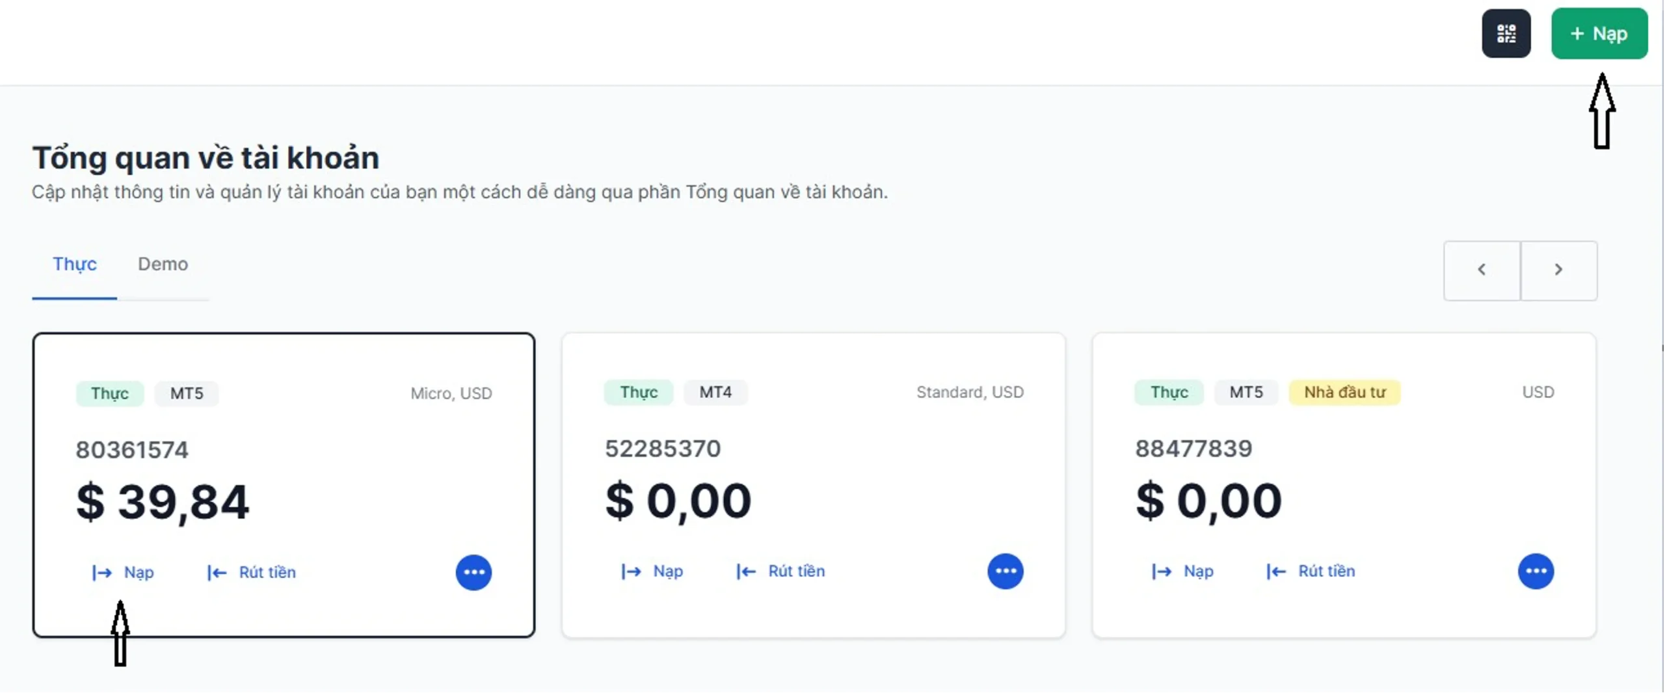
Task: Click the MT4 platform badge
Action: click(x=715, y=392)
